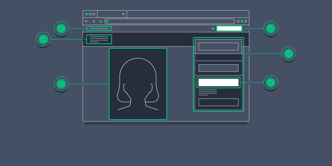Click inside the browser address bar
This screenshot has height=166, width=332.
pos(169,21)
